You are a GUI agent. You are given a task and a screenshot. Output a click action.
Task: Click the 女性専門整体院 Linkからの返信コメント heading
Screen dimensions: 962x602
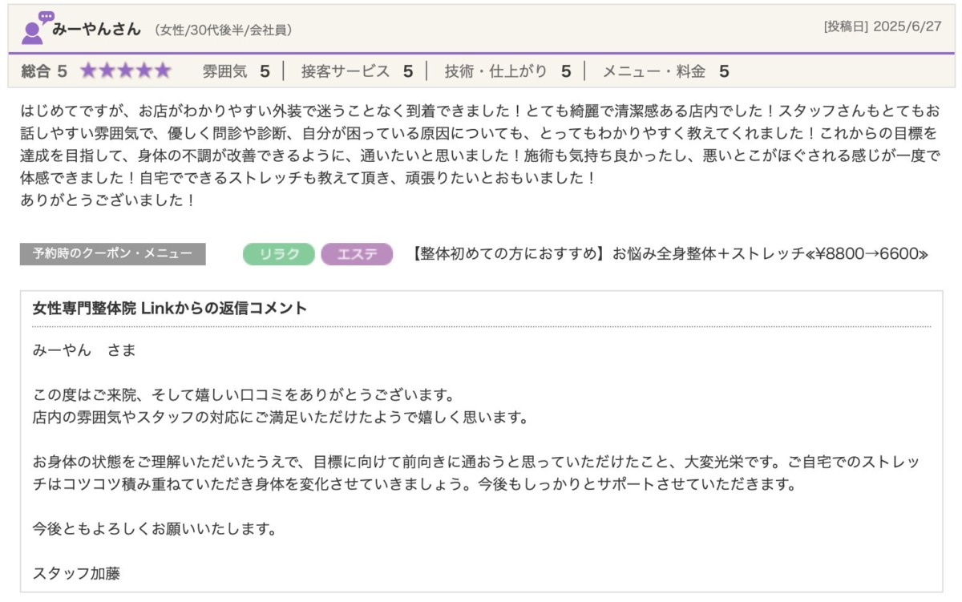pos(170,309)
